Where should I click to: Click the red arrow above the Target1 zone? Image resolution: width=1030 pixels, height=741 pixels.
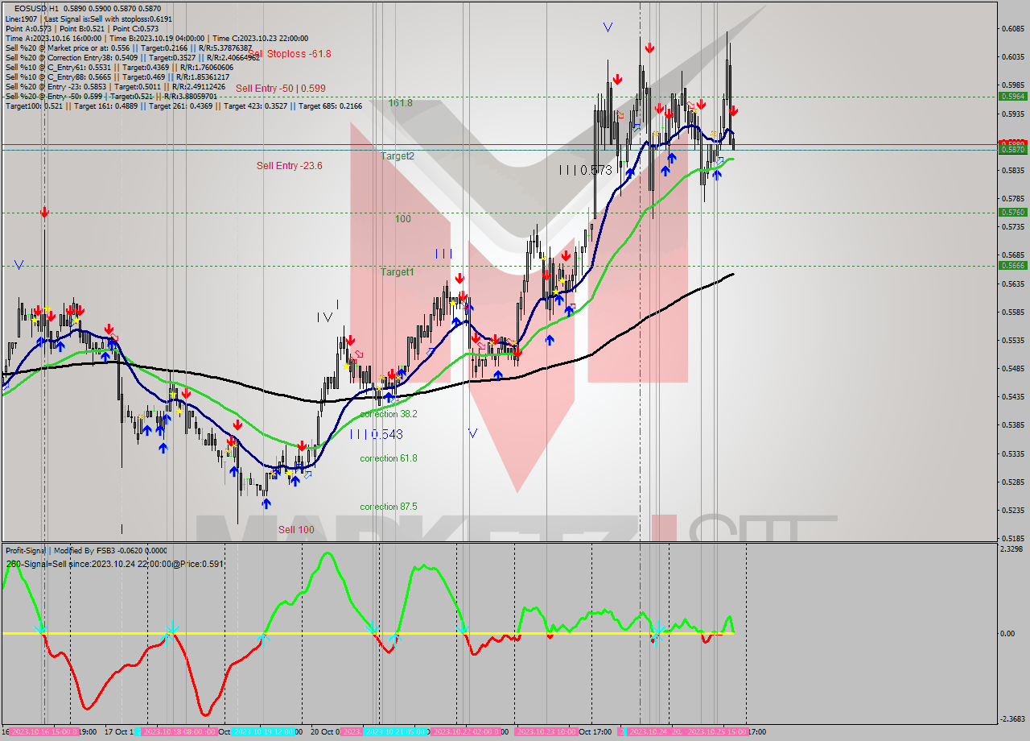[459, 276]
